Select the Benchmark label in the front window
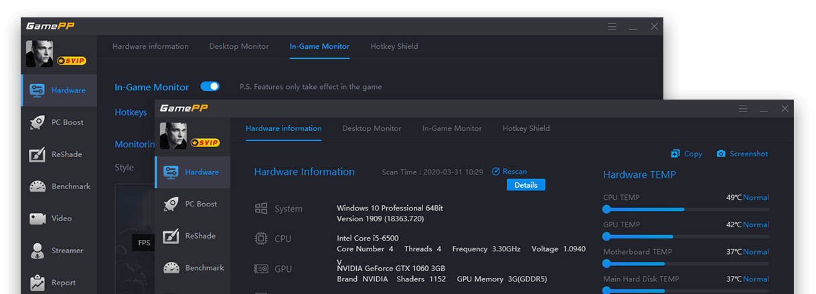This screenshot has width=816, height=294. pos(204,268)
